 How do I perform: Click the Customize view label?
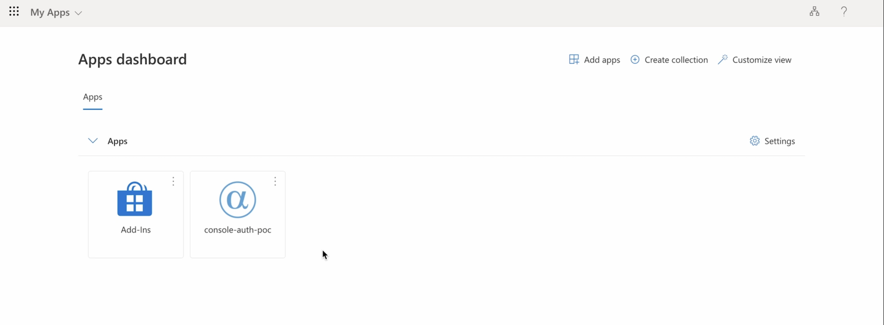(x=762, y=60)
